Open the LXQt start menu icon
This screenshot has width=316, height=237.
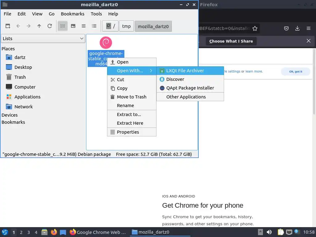pyautogui.click(x=5, y=232)
